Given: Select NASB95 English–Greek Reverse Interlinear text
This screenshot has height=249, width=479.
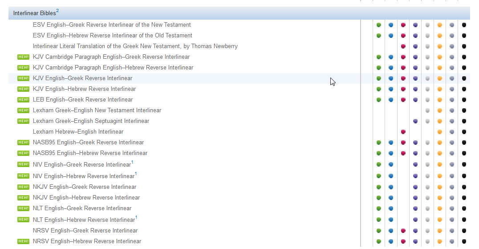Looking at the screenshot, I should tap(88, 143).
